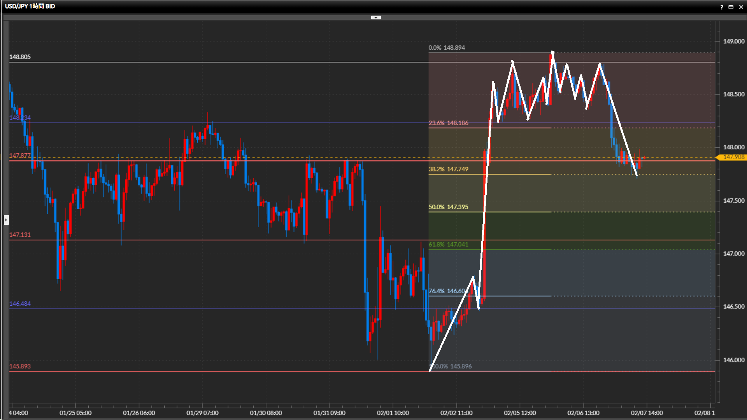Click the 146.484 horizontal line label
Screen dimensions: 747x420
click(x=20, y=304)
